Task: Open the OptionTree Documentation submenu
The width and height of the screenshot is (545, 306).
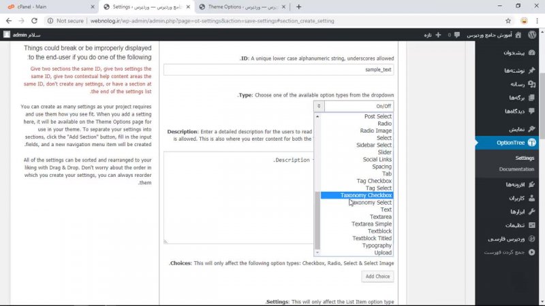Action: (x=516, y=169)
